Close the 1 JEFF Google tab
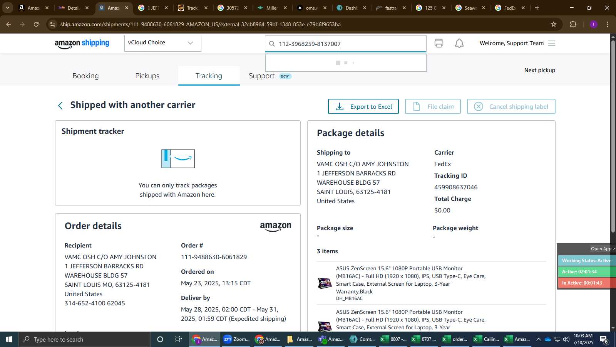The width and height of the screenshot is (616, 347). coord(166,8)
